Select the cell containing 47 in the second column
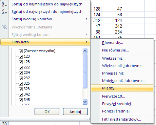Viewport: 156px width, 125px height. coord(112,9)
